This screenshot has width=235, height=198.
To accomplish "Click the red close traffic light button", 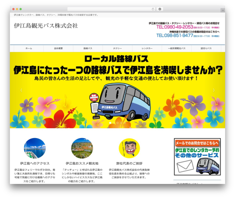I will coord(14,9).
